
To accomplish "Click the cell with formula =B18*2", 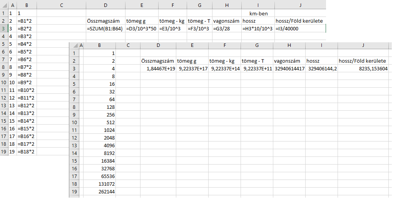I will (26, 151).
